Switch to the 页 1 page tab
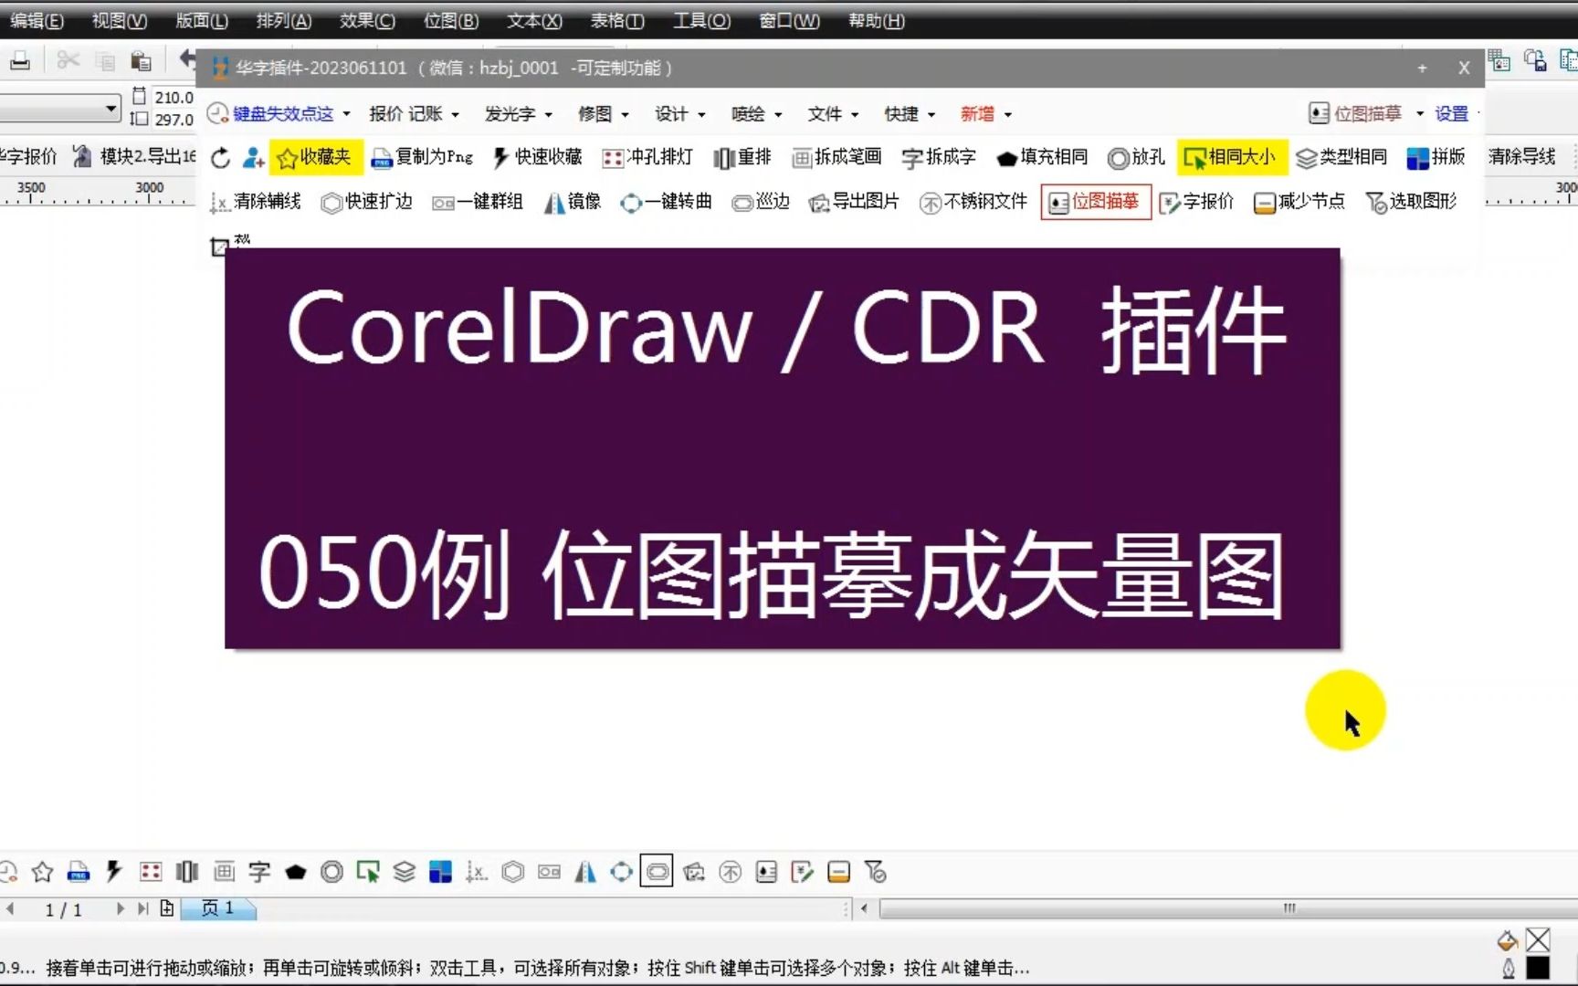Screen dimensions: 1578x986 [217, 907]
